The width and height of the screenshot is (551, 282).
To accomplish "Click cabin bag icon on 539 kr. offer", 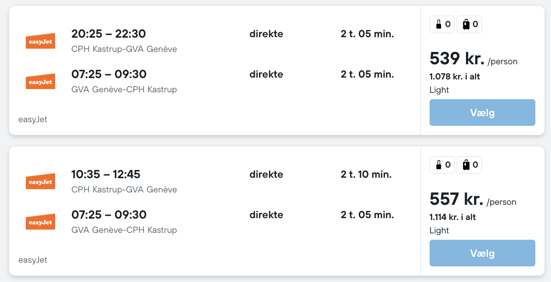I will point(439,24).
